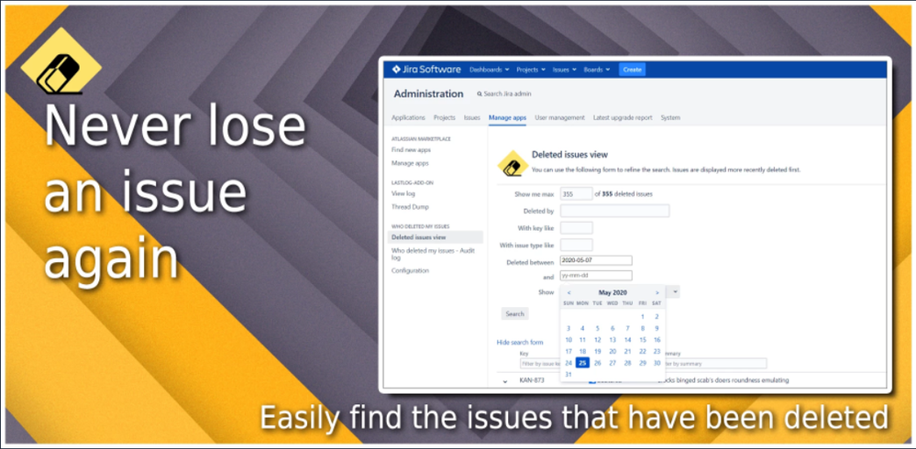Switch to the Issues admin tab
This screenshot has width=916, height=449.
tap(472, 117)
